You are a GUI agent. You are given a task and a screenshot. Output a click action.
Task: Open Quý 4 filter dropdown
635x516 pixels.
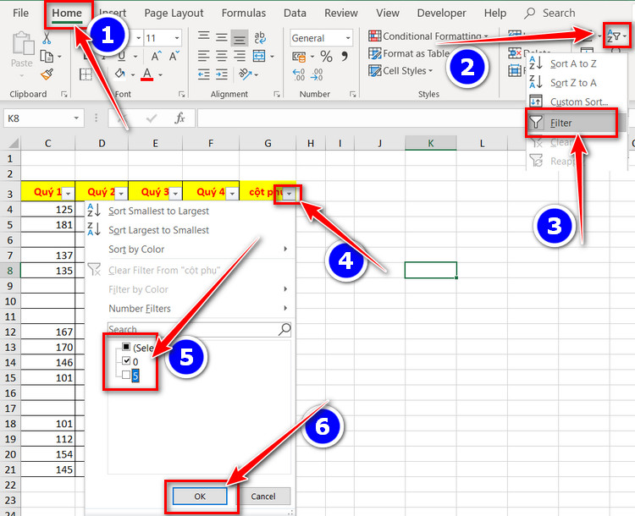pos(232,194)
